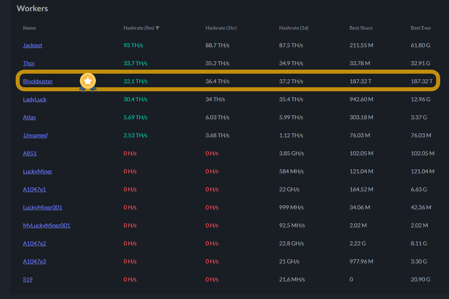The height and width of the screenshot is (299, 449).
Task: Sort by the Hashrate (1d) column header
Action: pyautogui.click(x=294, y=28)
